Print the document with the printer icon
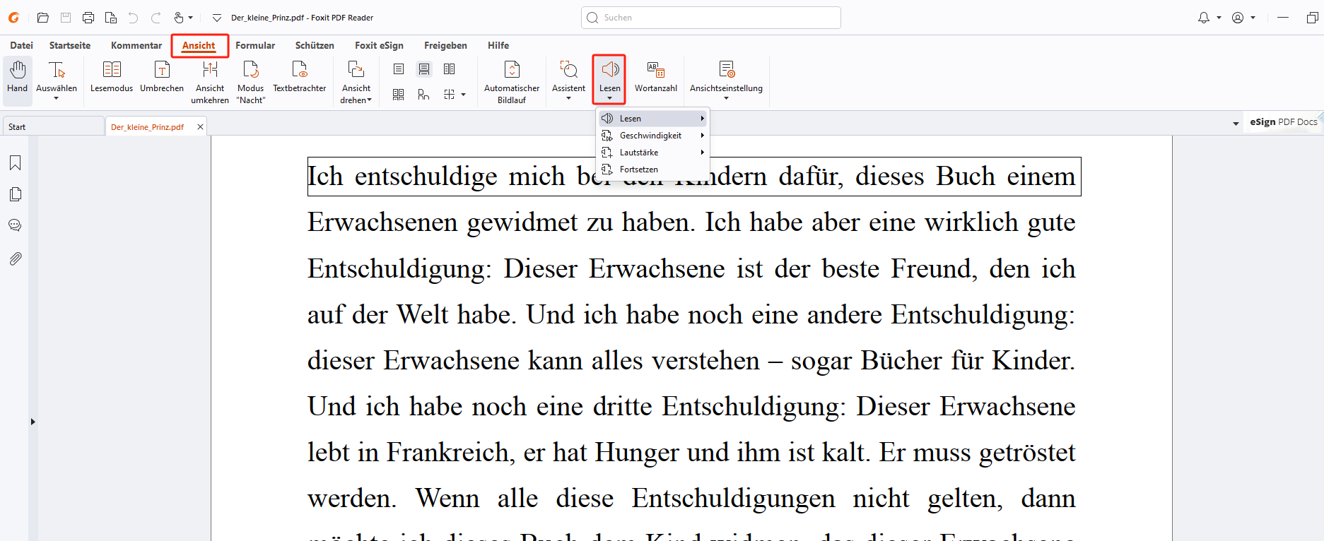Image resolution: width=1324 pixels, height=541 pixels. point(88,18)
